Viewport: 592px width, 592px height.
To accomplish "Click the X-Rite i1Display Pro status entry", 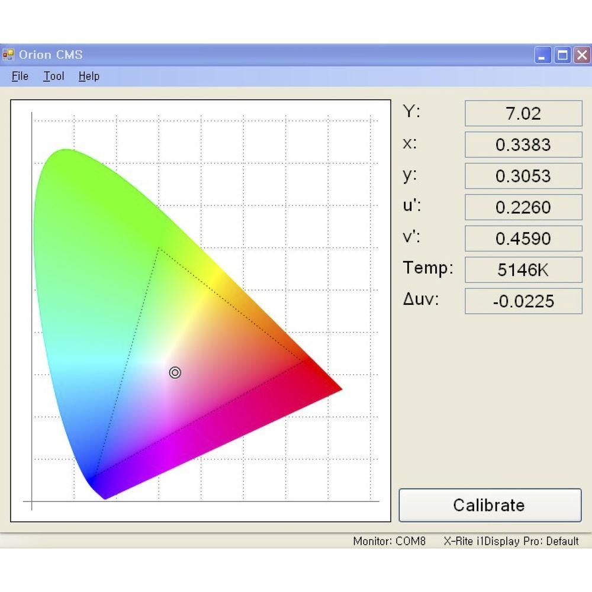I will coord(510,541).
